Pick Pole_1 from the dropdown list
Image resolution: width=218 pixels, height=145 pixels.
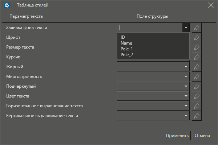tap(153, 49)
